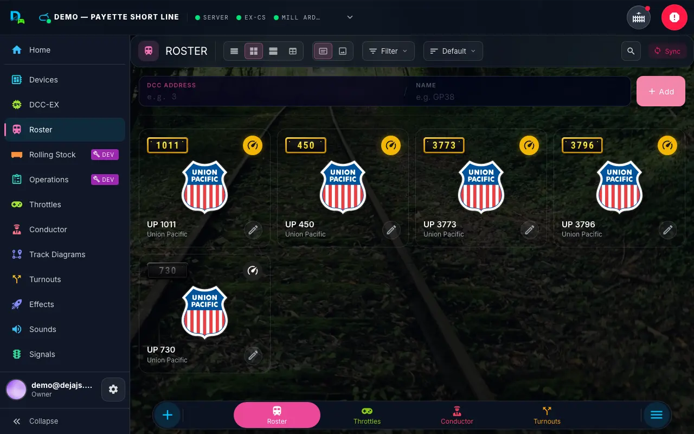Open Effects in the sidebar
The width and height of the screenshot is (694, 434).
65,304
